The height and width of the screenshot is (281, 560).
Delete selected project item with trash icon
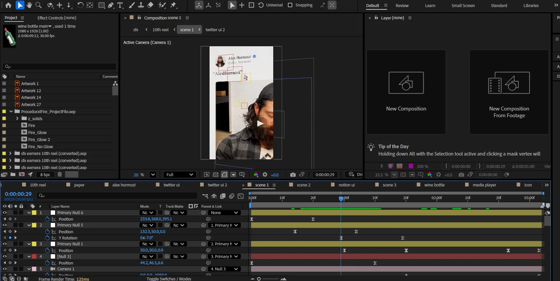(x=60, y=174)
